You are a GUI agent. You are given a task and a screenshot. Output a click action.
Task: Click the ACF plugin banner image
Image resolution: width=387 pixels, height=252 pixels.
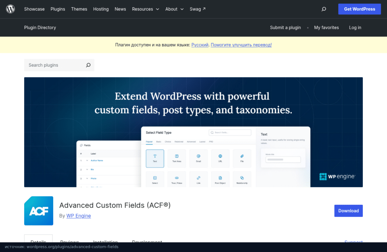193,132
